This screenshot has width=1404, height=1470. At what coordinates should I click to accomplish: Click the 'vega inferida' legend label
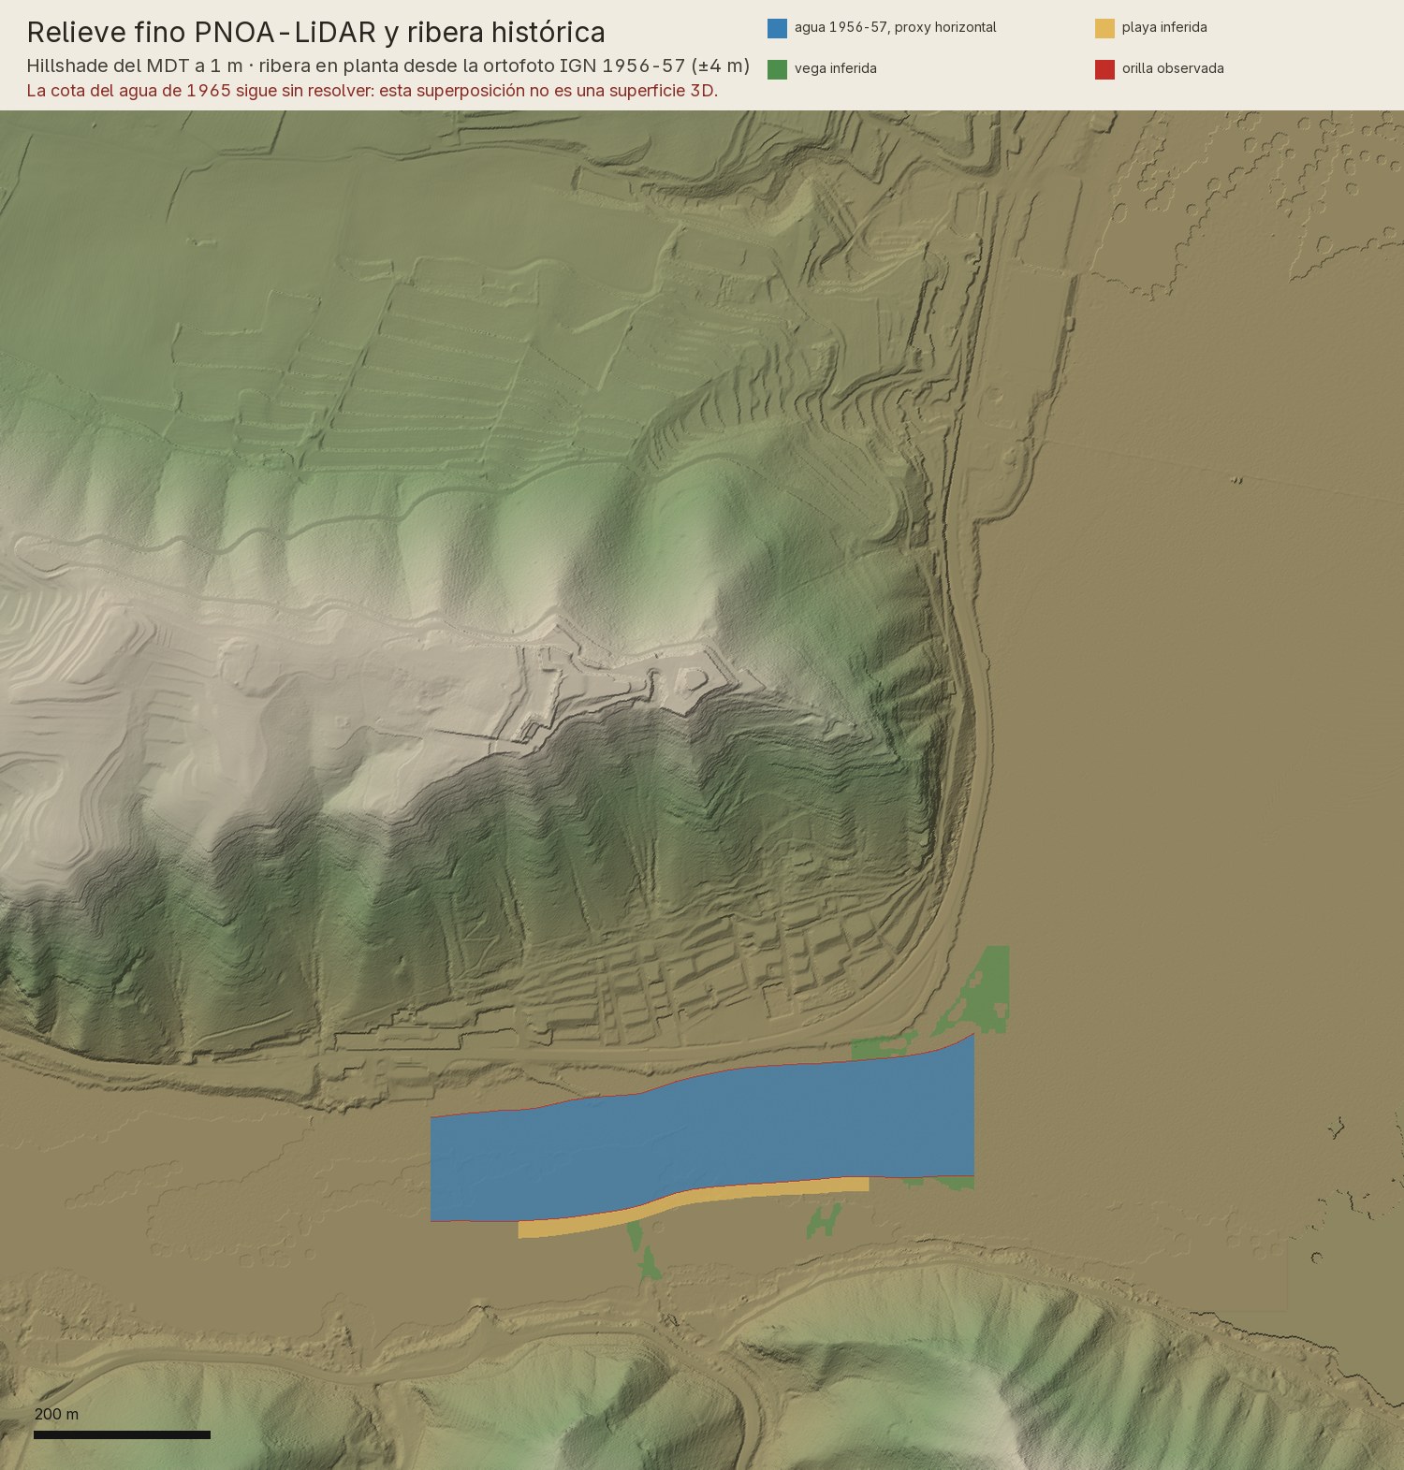pos(835,68)
